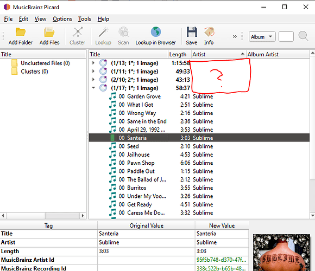Image resolution: width=315 pixels, height=271 pixels.
Task: Expand the (2/10; 2*; 1 image) album
Action: click(93, 80)
